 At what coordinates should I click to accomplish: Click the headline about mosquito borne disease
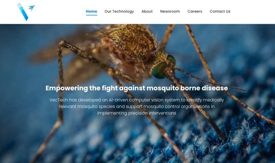tap(136, 88)
